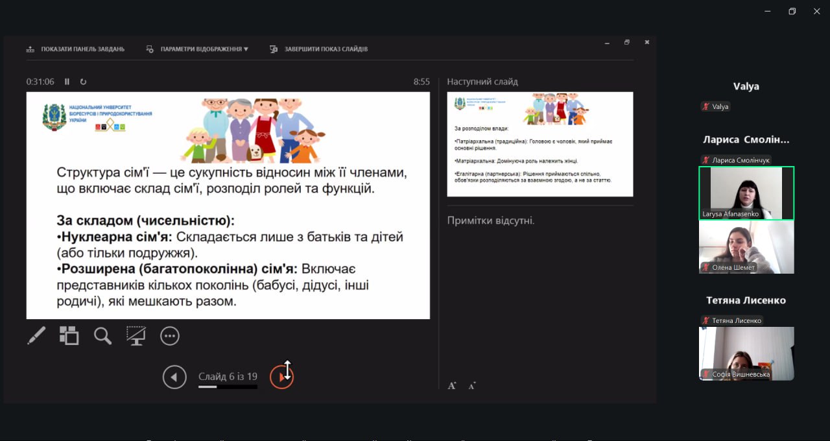Click muted mic icon on Олена Шемет video

(706, 267)
